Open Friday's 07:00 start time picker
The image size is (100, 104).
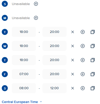24,74
